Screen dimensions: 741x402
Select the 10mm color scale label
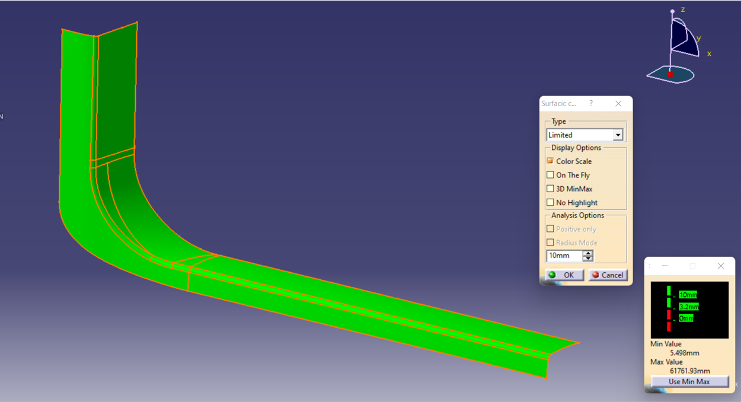688,295
